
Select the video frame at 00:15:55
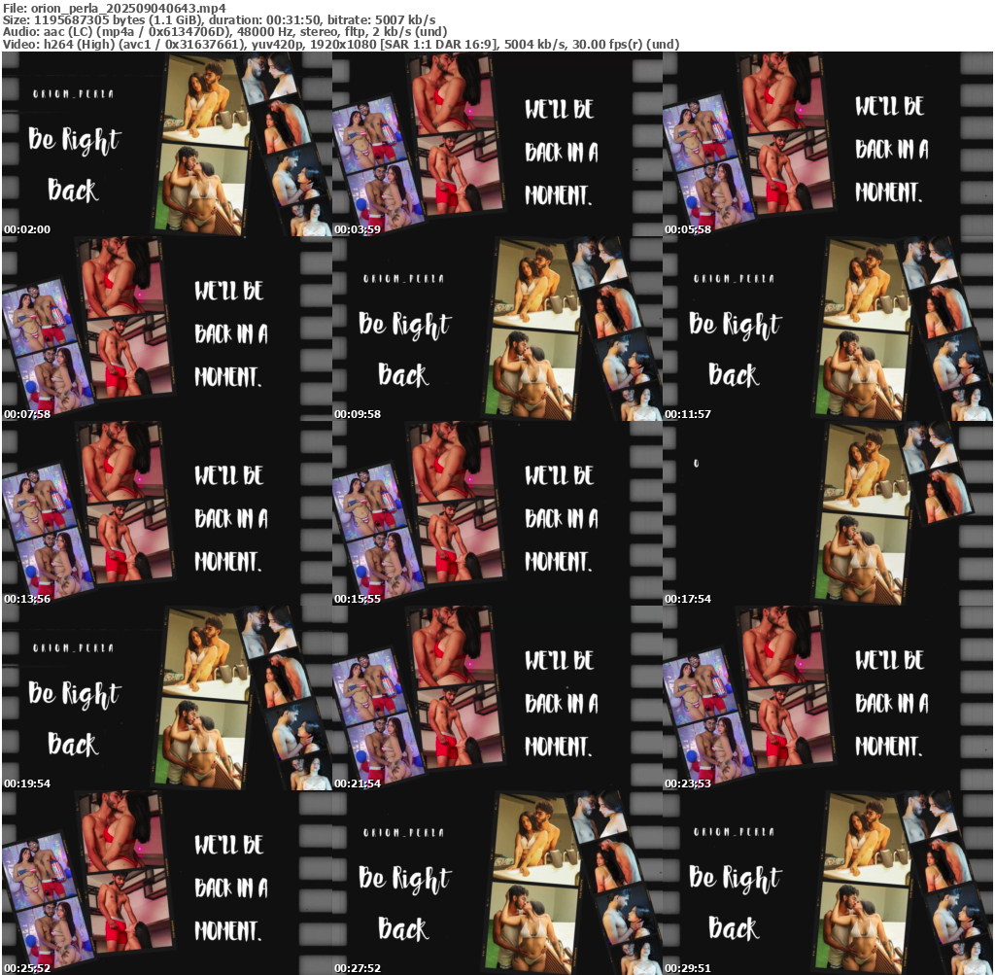pyautogui.click(x=497, y=513)
